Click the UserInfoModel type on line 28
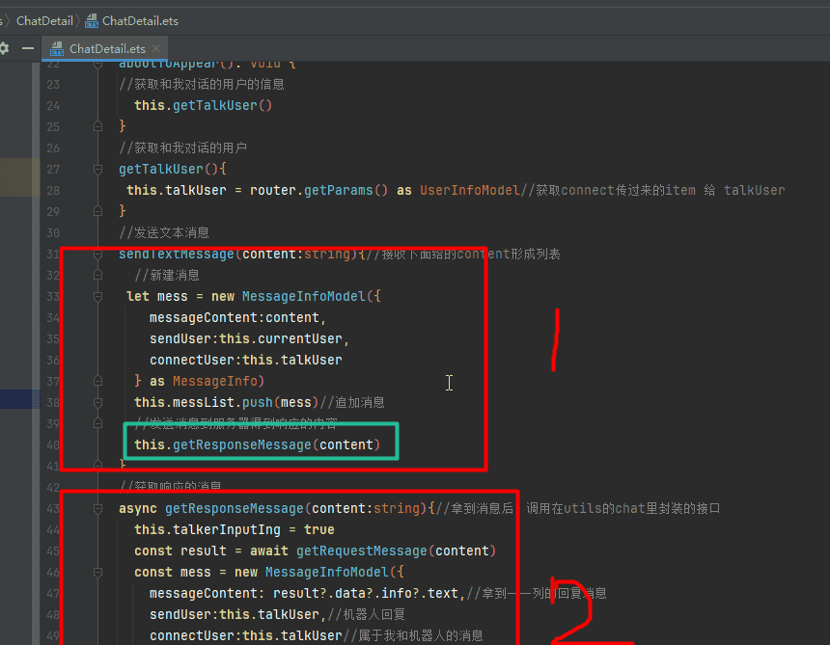Image resolution: width=830 pixels, height=645 pixels. (x=469, y=191)
